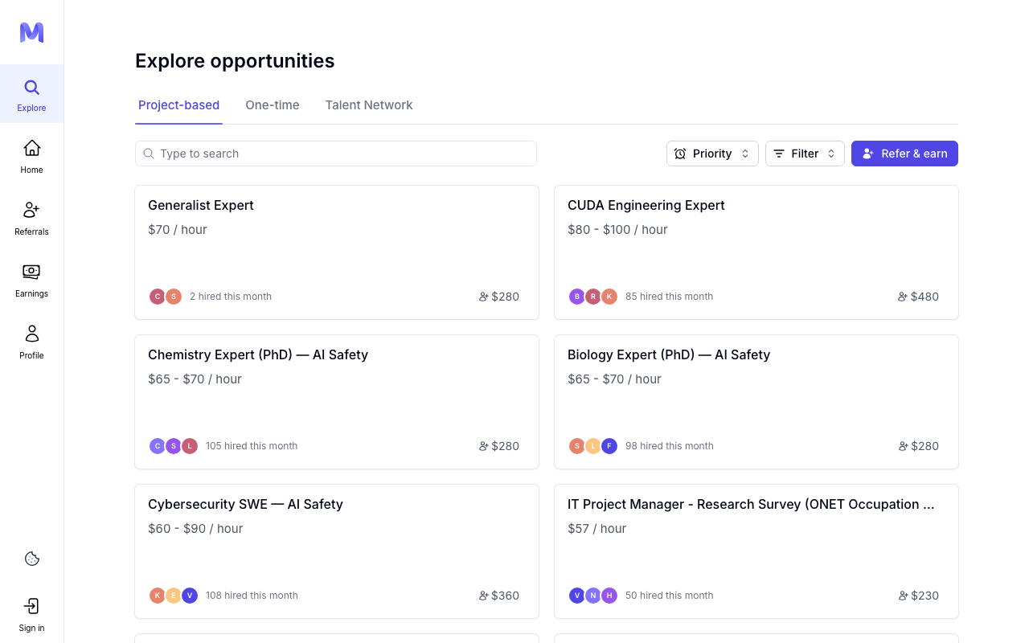This screenshot has width=1029, height=643.
Task: Select the Project-based tab
Action: (x=178, y=105)
